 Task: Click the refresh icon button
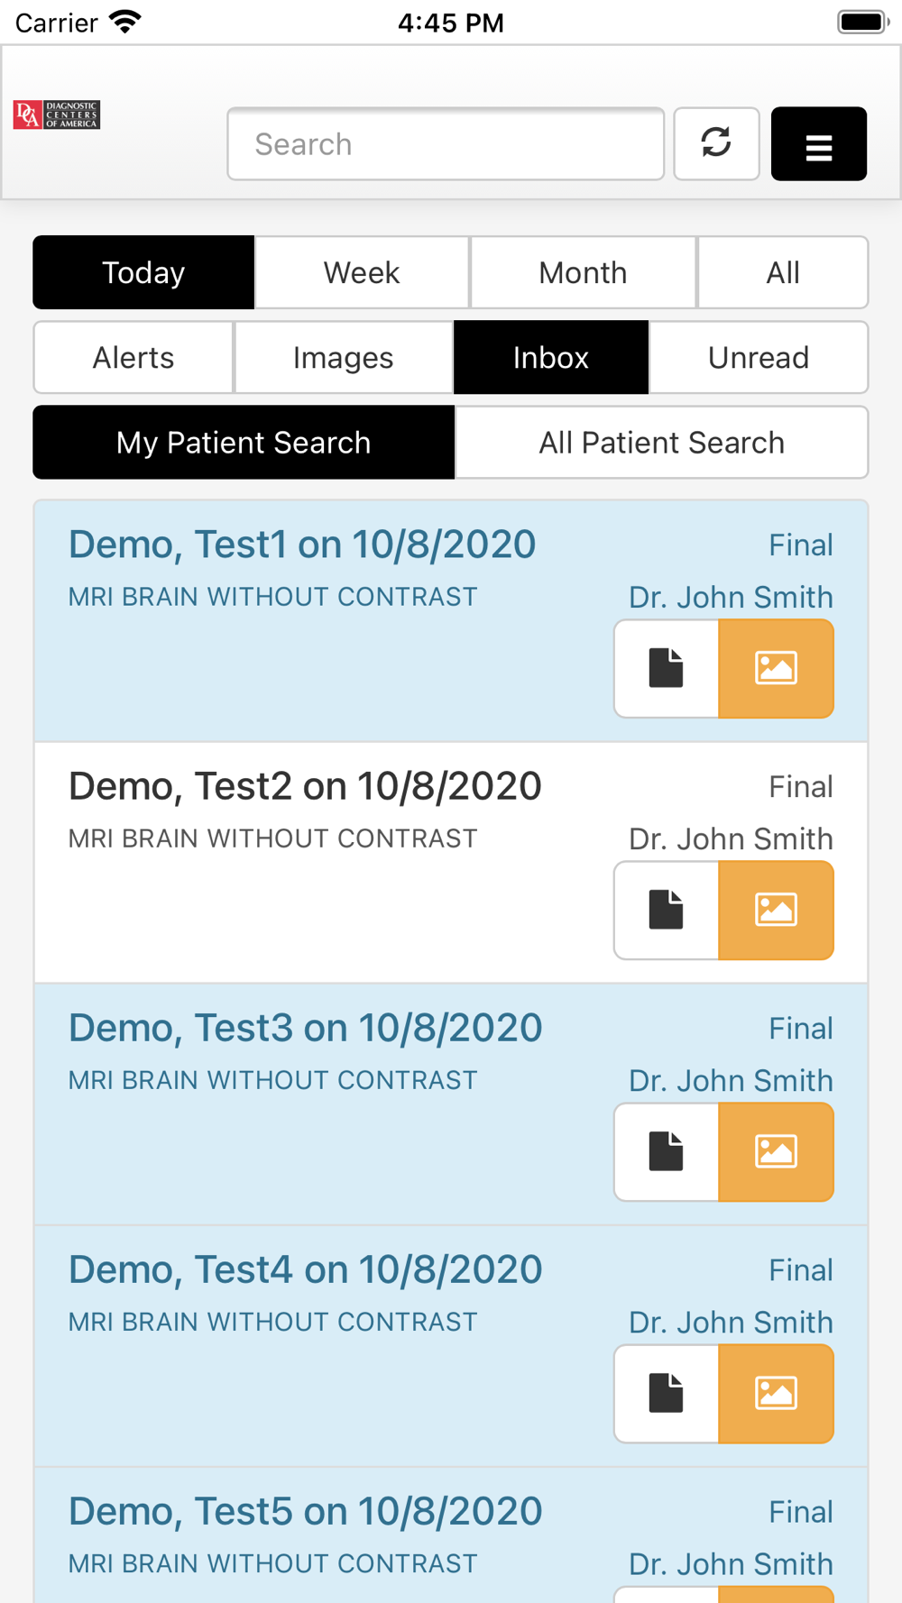pyautogui.click(x=716, y=143)
